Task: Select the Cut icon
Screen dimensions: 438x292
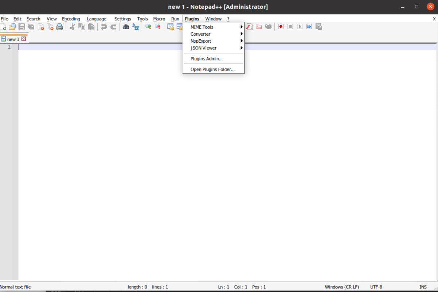Action: (x=71, y=27)
